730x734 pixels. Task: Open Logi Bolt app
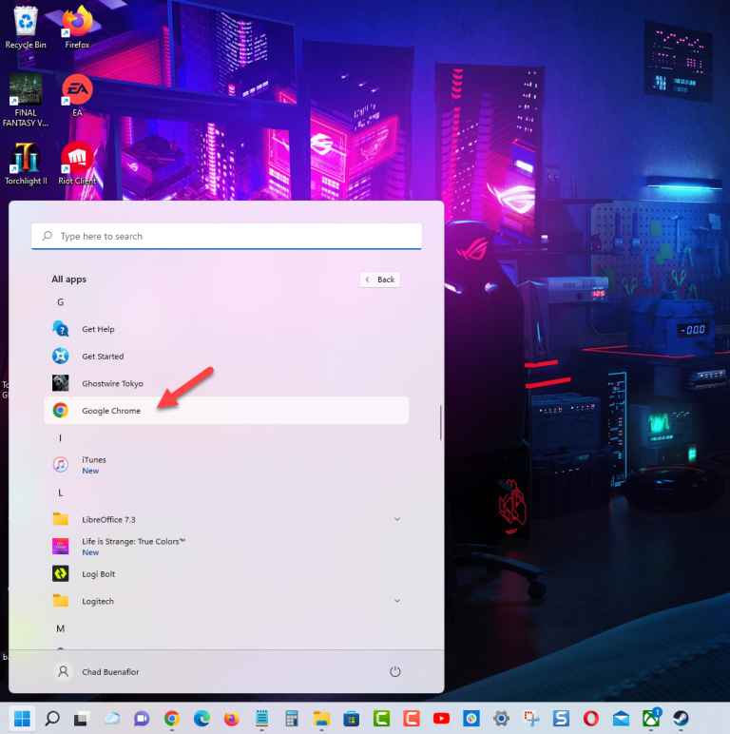[x=226, y=574]
